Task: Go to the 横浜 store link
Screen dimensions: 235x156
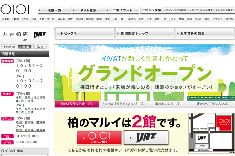Action: tap(107, 19)
